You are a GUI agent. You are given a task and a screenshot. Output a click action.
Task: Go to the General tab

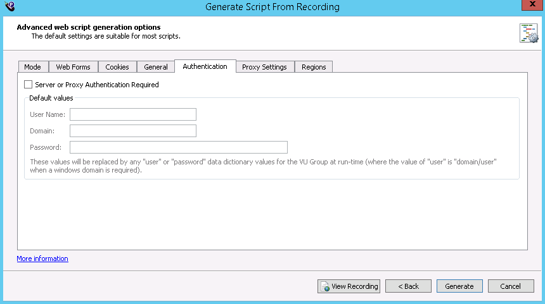[156, 67]
